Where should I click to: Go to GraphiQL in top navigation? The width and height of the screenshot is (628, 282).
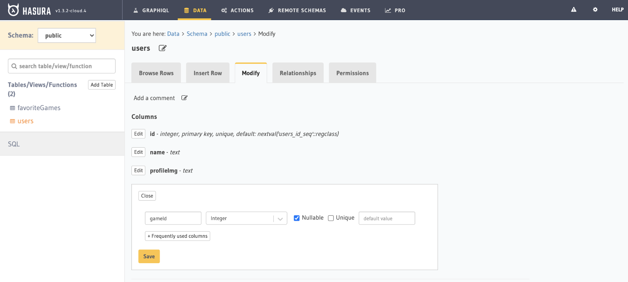(151, 10)
